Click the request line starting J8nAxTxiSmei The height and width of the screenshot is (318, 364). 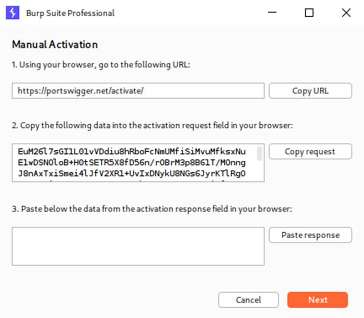132,173
